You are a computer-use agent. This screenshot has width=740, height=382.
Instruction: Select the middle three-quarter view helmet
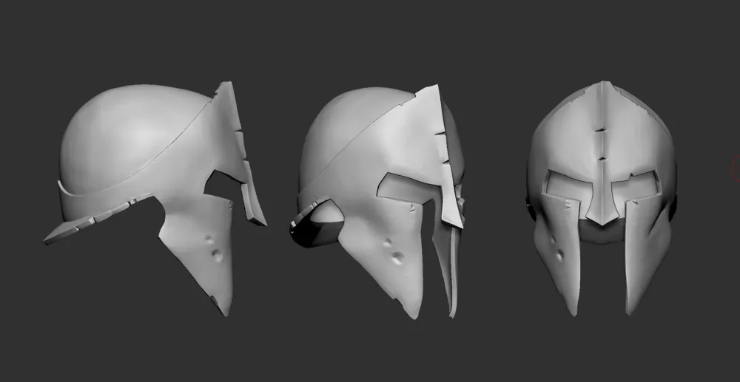[377, 202]
